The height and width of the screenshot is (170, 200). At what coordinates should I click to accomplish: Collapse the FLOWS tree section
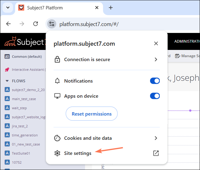tap(7, 81)
